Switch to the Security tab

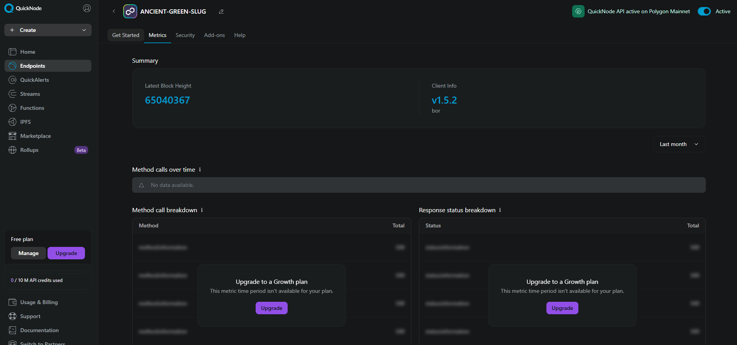tap(185, 35)
